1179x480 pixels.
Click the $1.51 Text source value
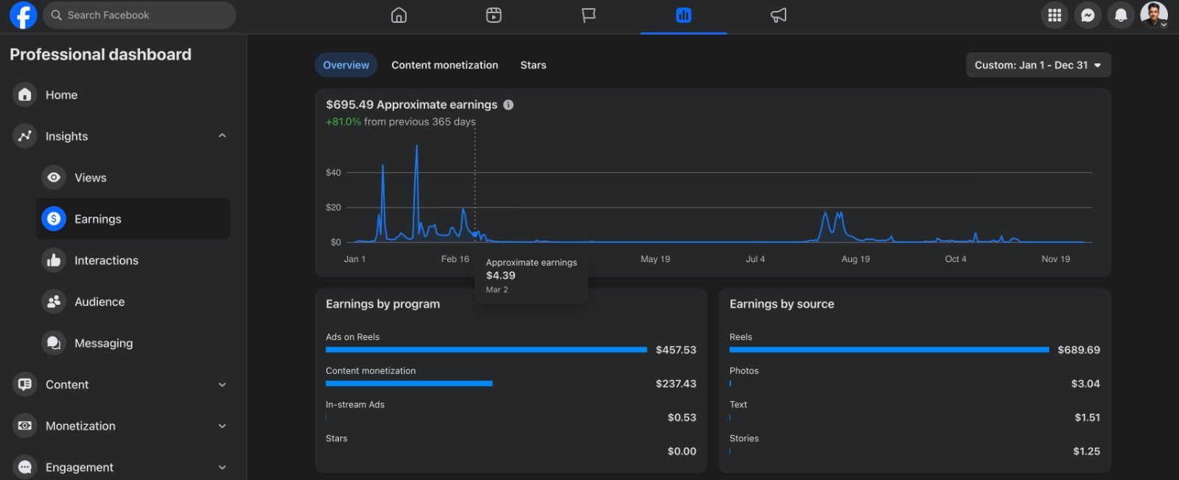[x=1087, y=417]
